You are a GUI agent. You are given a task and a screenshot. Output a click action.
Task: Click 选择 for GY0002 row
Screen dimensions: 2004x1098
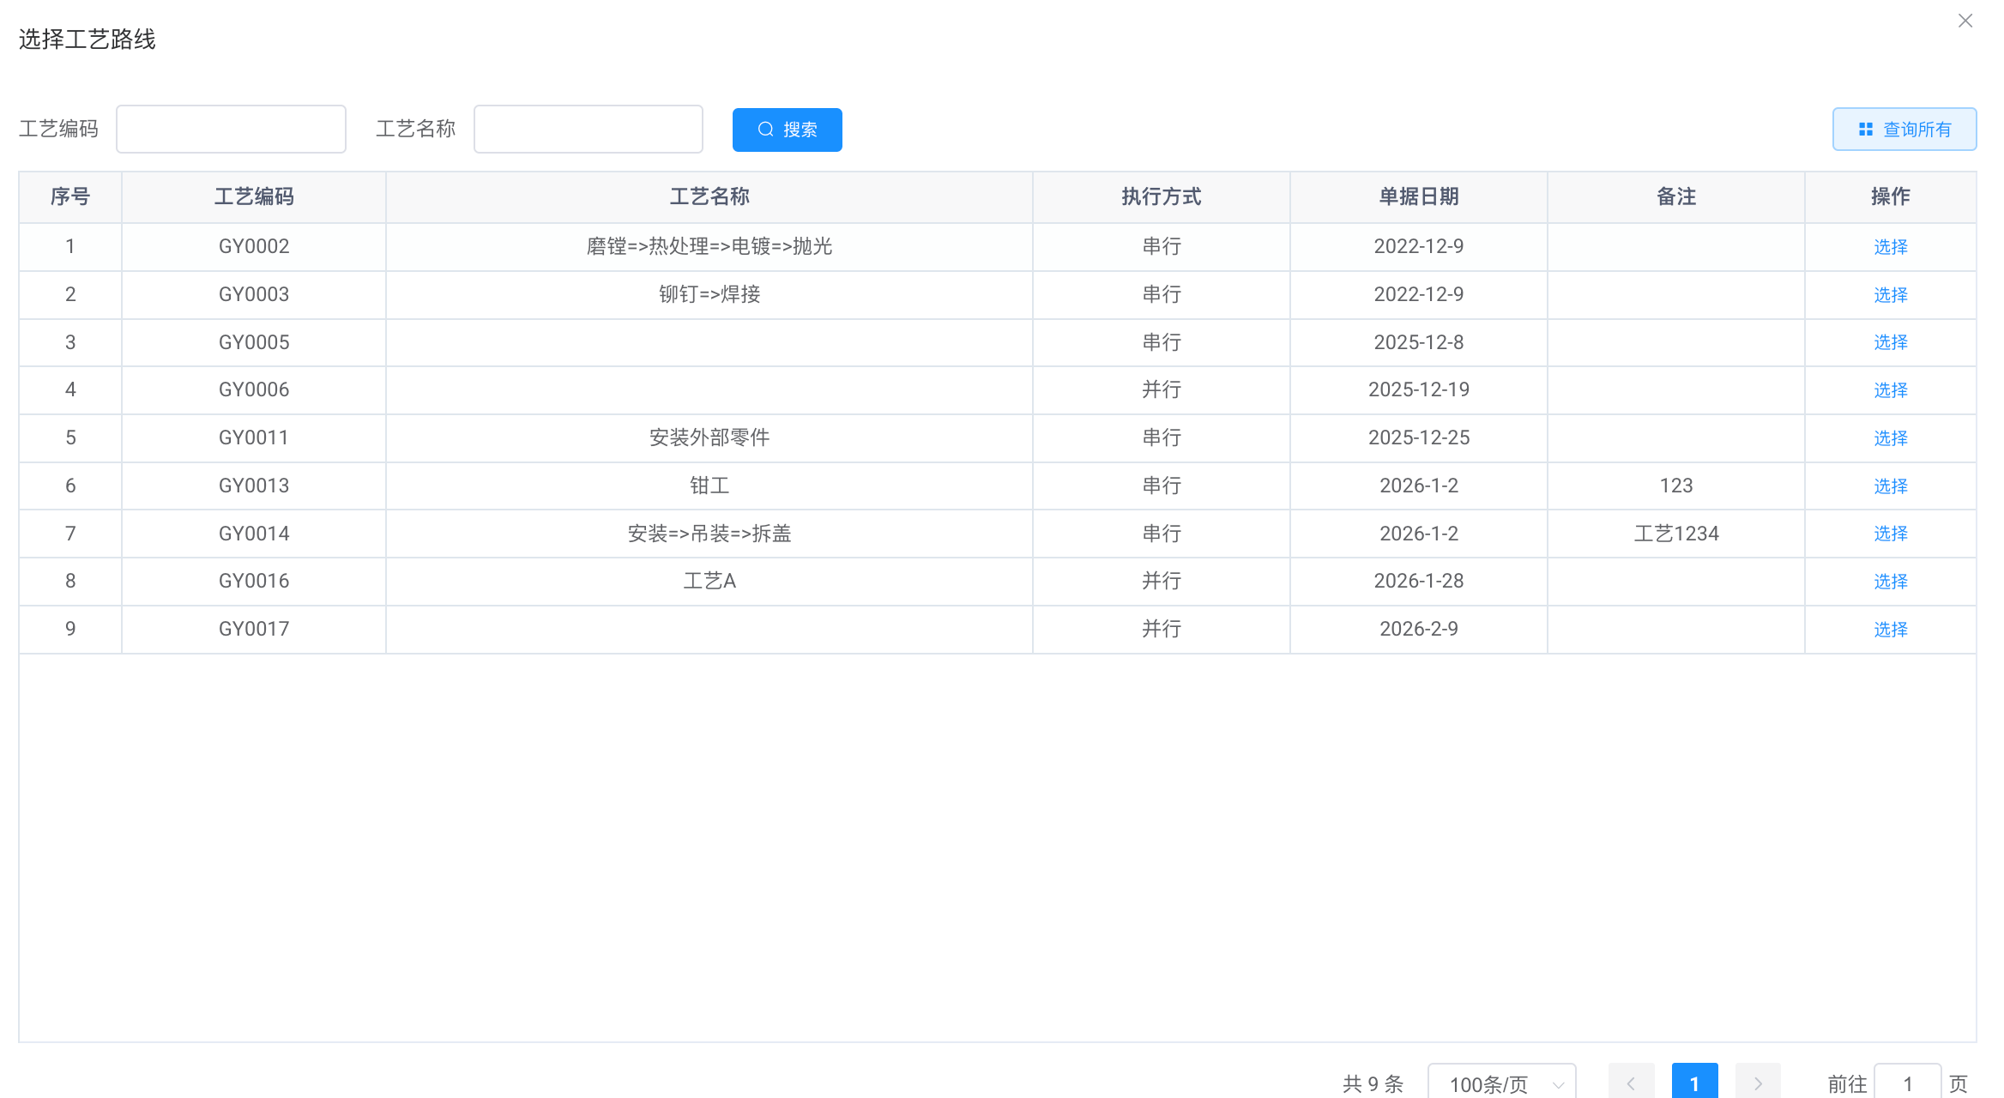[1890, 247]
